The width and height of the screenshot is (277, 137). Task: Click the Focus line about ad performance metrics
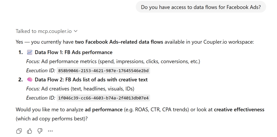113,61
